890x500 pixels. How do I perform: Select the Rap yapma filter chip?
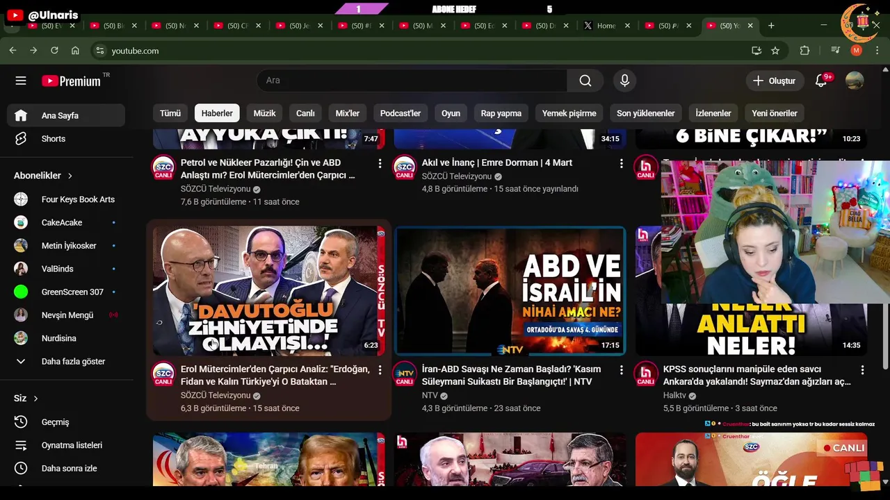501,113
